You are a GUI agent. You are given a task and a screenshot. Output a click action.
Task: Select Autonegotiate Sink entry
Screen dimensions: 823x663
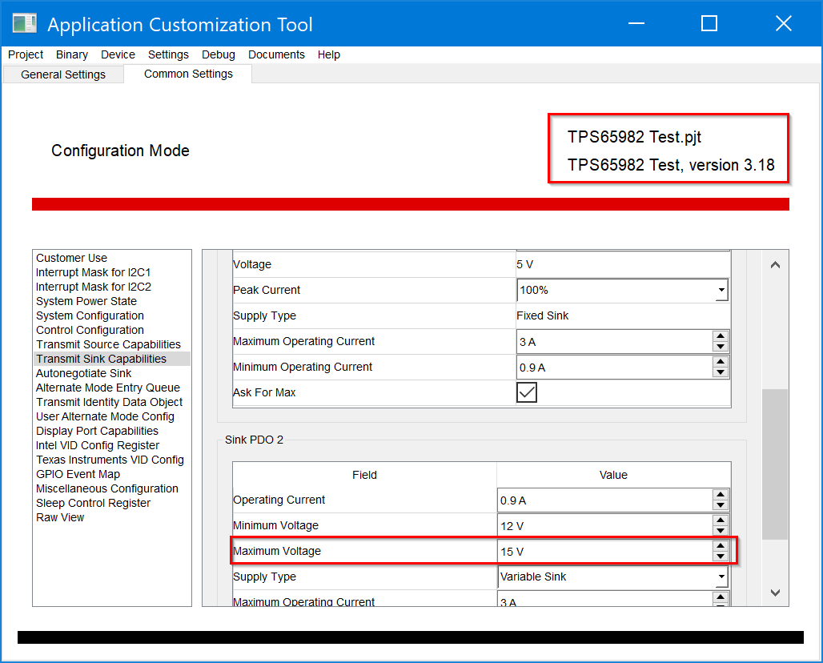[x=83, y=373]
